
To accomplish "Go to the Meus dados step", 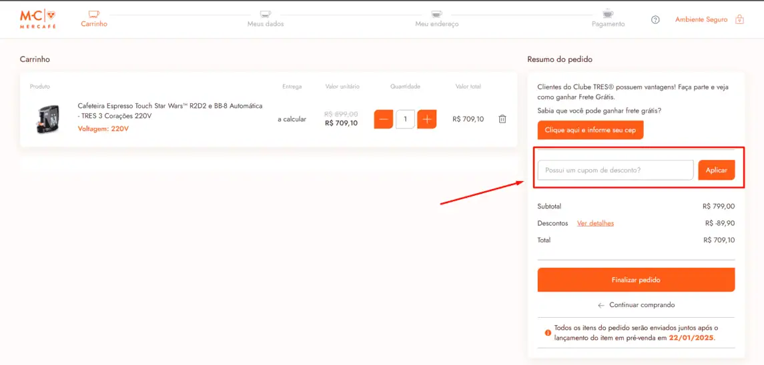I will point(265,24).
